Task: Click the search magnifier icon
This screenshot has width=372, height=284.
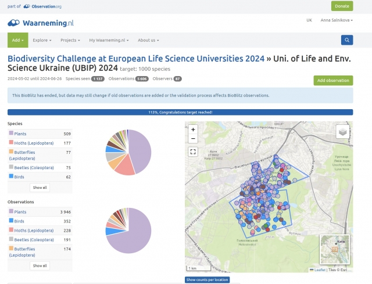Action: point(346,40)
